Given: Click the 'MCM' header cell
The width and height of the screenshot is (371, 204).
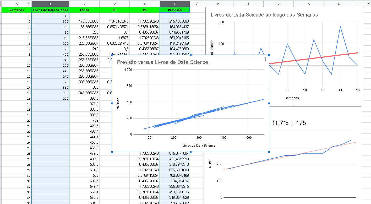Looking at the screenshot, I should point(84,10).
